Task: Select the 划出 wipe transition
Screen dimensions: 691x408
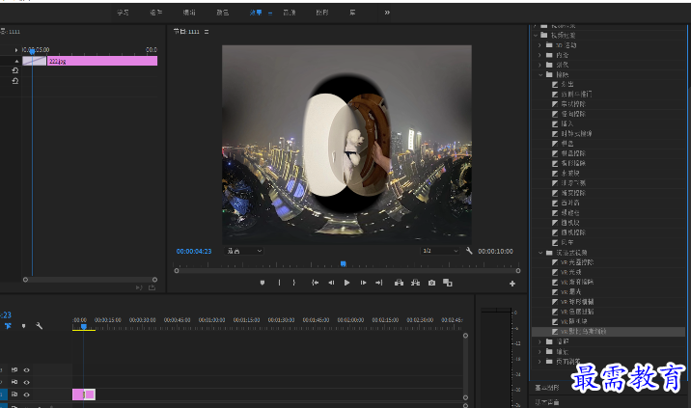Action: (x=567, y=84)
